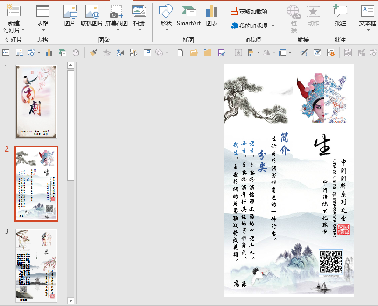378x306 pixels.
Task: Open the selection pane icon
Action: 134,53
